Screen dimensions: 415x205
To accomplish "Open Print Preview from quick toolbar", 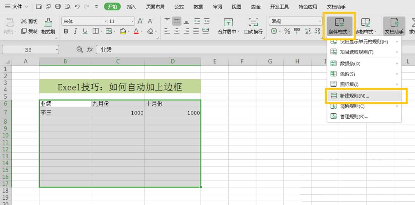I will pyautogui.click(x=68, y=7).
